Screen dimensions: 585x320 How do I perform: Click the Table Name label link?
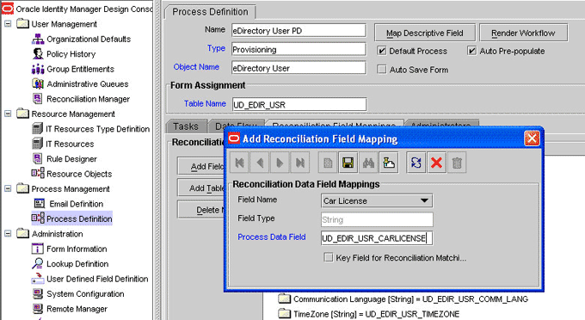[206, 103]
